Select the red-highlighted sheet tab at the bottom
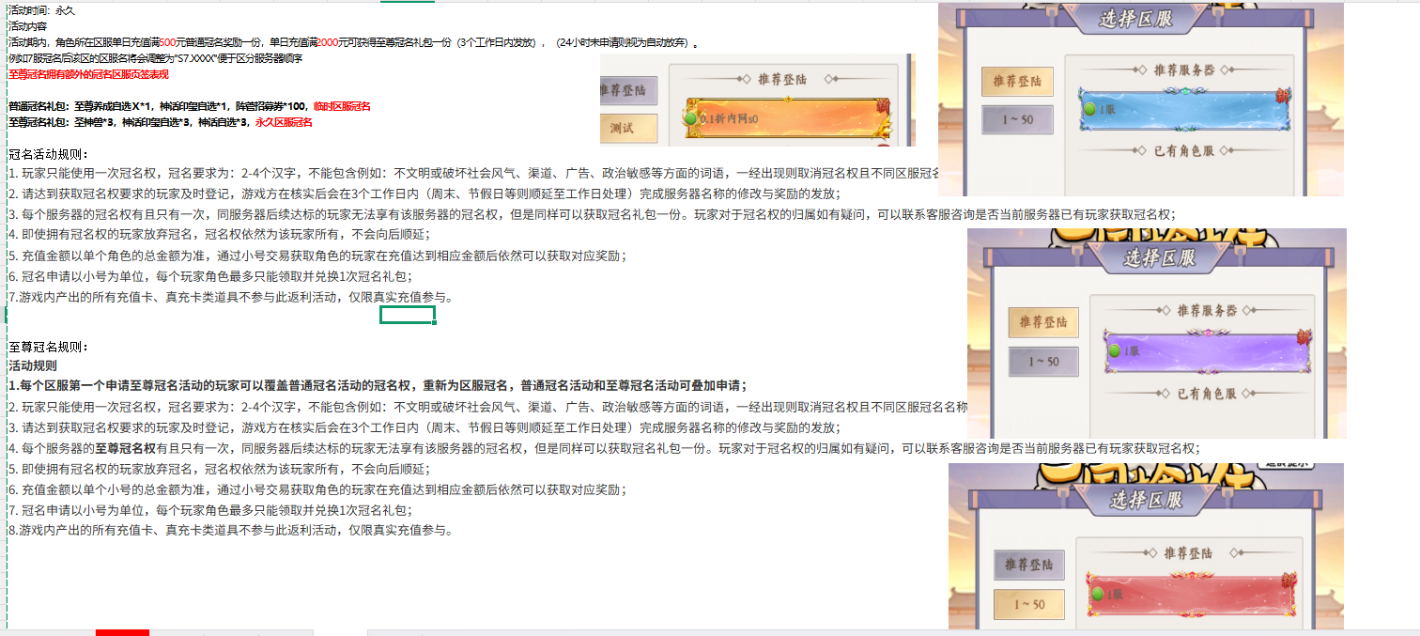The image size is (1420, 636). 122,632
